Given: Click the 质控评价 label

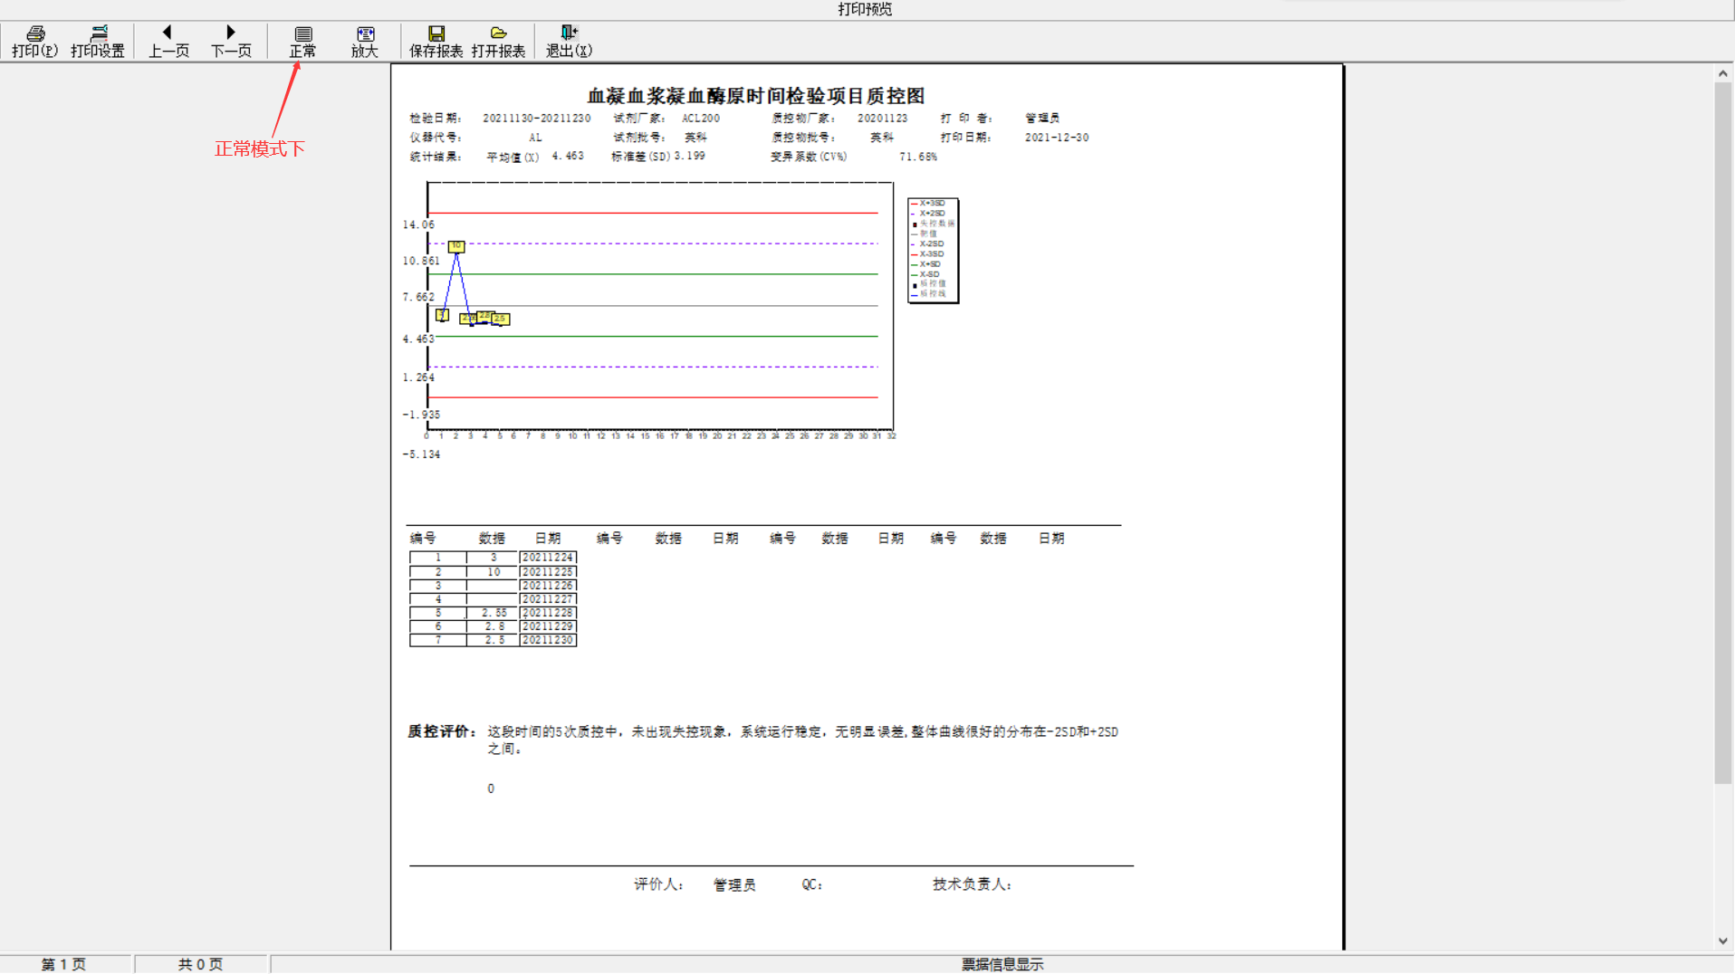Looking at the screenshot, I should click(x=442, y=731).
